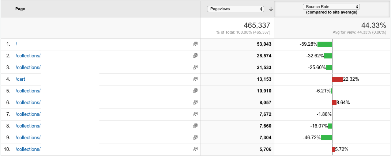Open row 3 collections page externally

coord(195,68)
